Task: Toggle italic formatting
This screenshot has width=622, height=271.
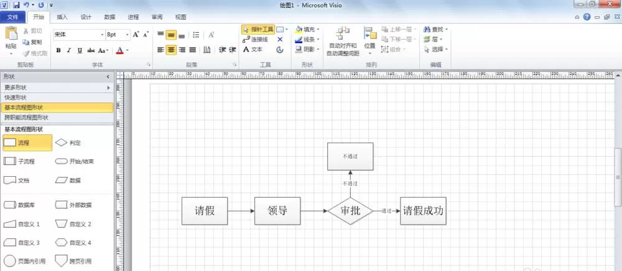Action: tap(69, 50)
